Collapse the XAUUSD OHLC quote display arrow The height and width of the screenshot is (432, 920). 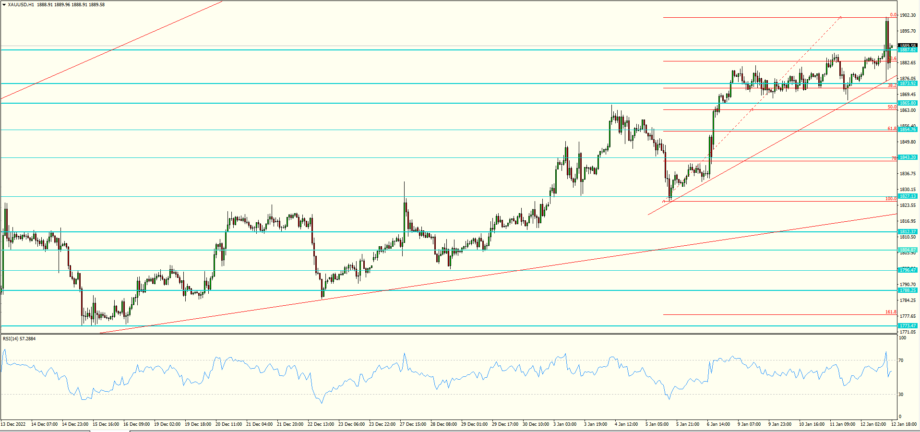[x=4, y=4]
